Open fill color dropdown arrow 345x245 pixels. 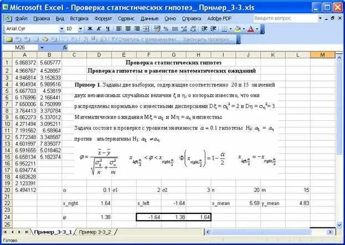(244, 29)
